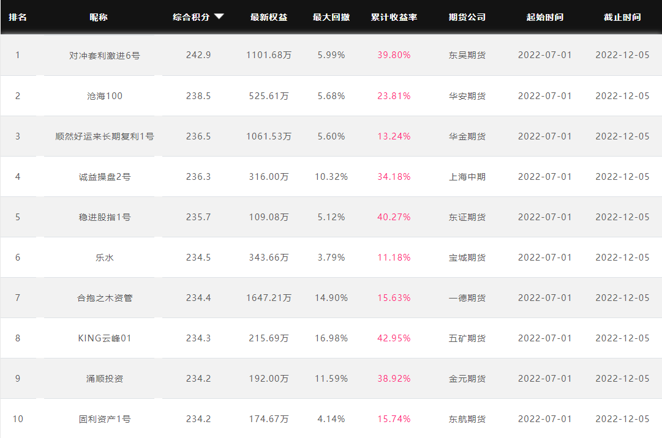
Task: Click drawdown 16.98%
Action: (x=331, y=338)
